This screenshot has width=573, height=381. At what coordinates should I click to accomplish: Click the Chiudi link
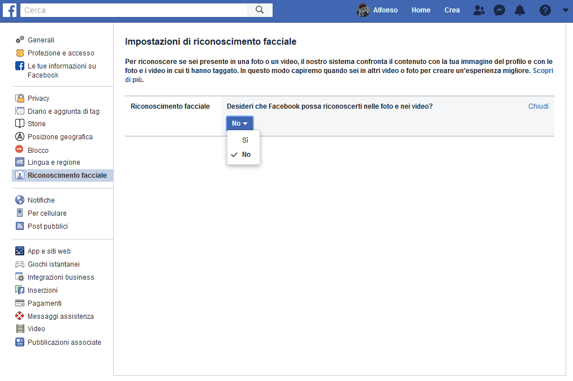538,106
